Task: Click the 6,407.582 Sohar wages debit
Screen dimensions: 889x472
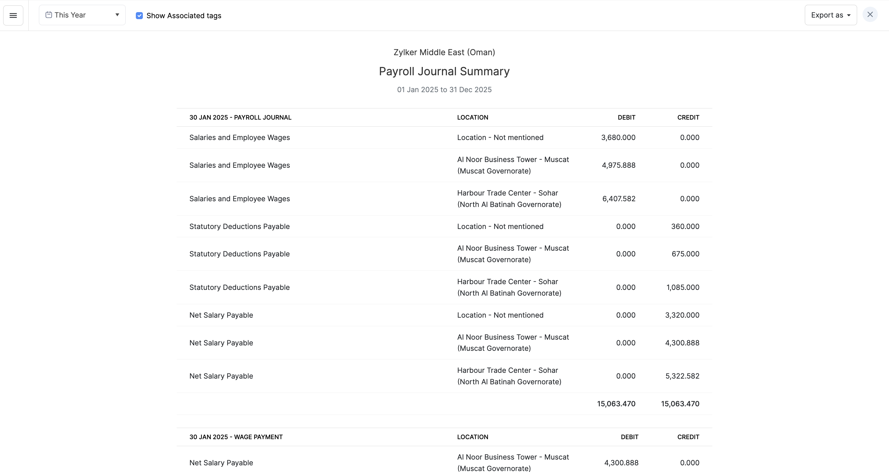Action: click(x=618, y=199)
